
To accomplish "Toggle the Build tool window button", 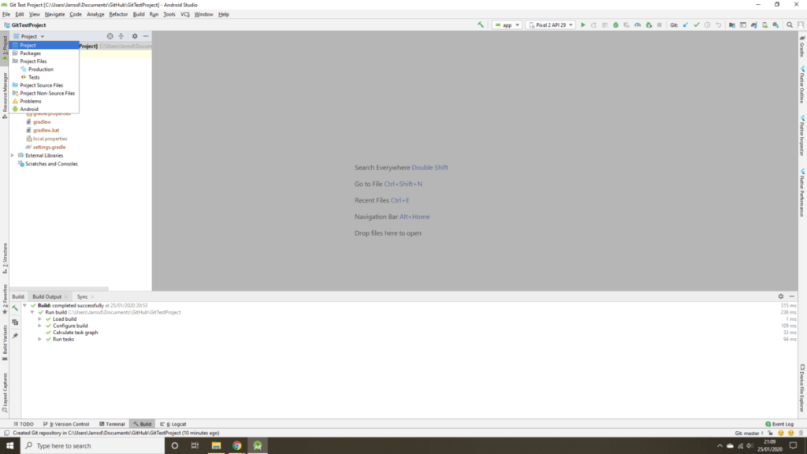I will tap(142, 424).
